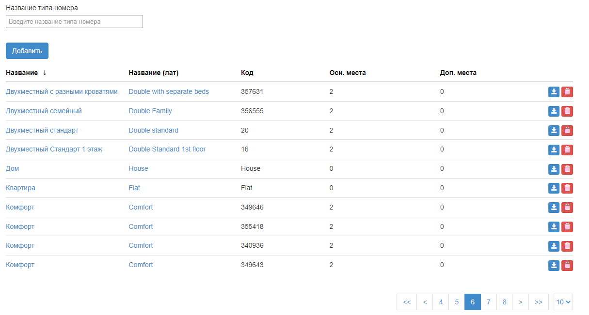The image size is (589, 315).
Task: Delete the Flat room type
Action: click(x=567, y=188)
